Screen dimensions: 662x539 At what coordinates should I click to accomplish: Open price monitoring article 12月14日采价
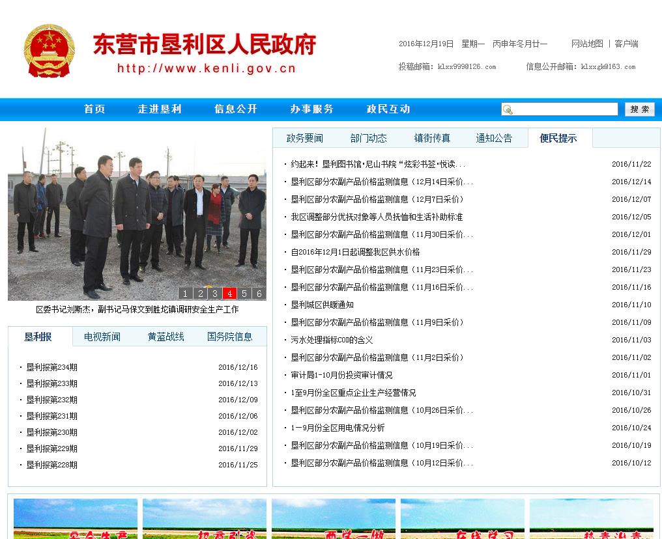[x=382, y=182]
